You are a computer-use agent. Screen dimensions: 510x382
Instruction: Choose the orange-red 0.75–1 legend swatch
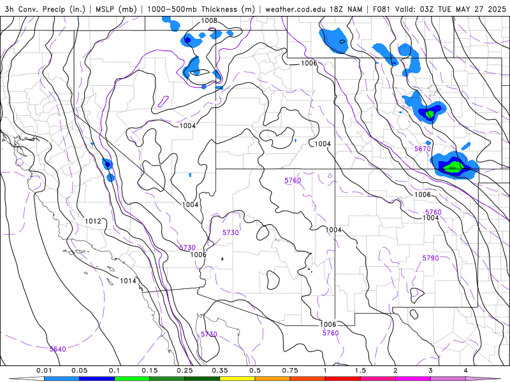coord(308,379)
